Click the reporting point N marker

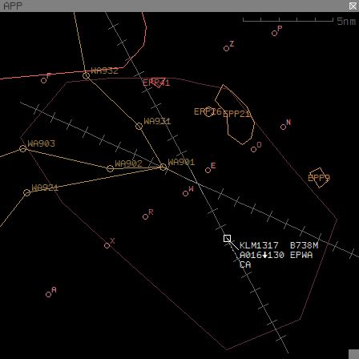283,127
